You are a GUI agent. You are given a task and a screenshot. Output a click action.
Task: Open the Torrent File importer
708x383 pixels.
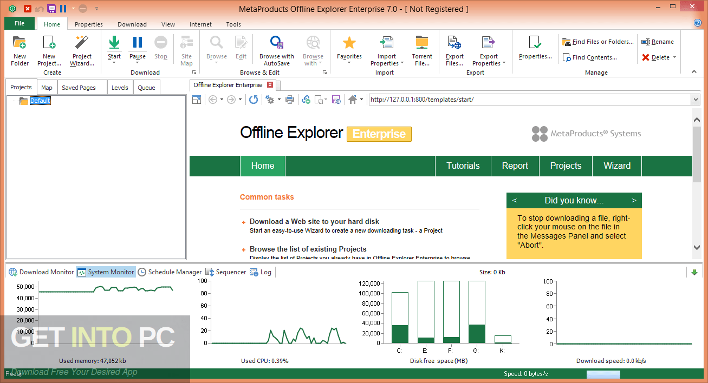pyautogui.click(x=422, y=51)
